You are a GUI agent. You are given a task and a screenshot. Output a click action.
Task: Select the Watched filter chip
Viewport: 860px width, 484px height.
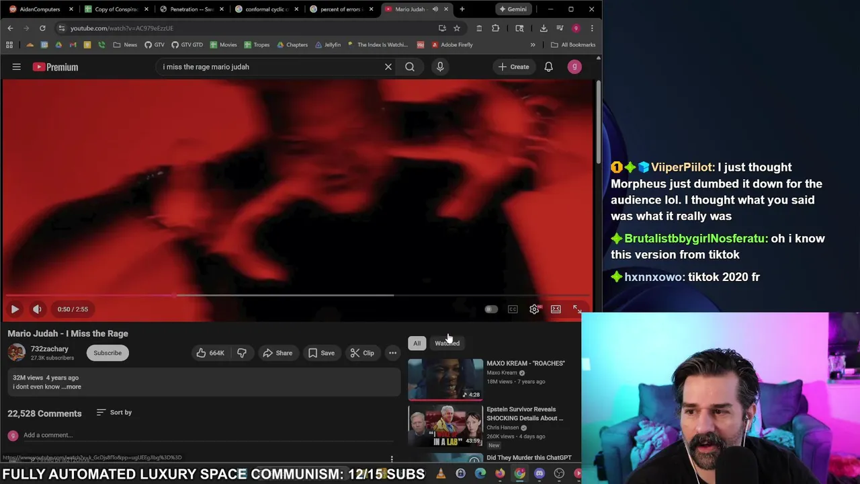447,344
